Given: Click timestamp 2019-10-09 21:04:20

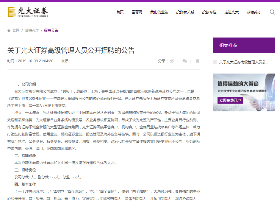Looking at the screenshot, I should 35,61.
